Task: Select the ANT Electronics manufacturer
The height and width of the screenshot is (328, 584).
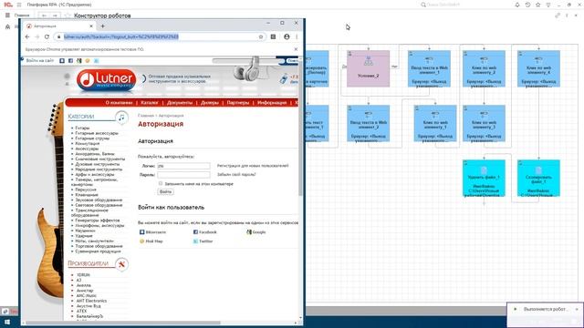Action: point(91,301)
